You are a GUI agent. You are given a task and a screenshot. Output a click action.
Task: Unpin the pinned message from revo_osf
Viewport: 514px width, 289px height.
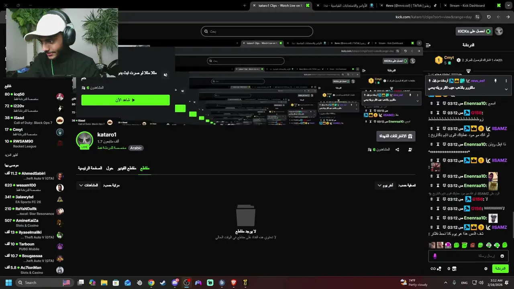(x=496, y=81)
